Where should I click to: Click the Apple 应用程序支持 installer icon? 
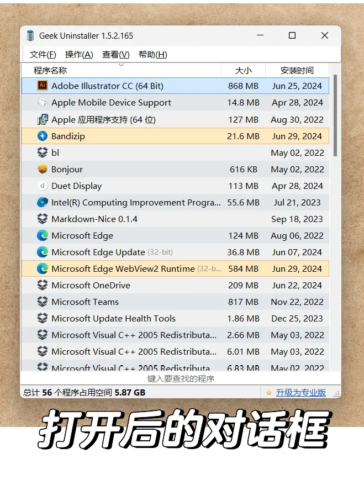point(43,119)
